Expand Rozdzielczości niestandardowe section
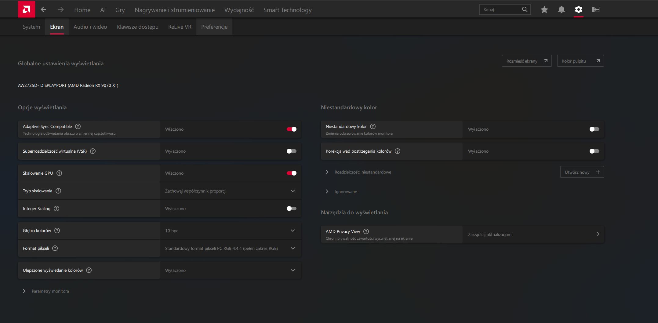Image resolution: width=658 pixels, height=323 pixels. (x=358, y=172)
